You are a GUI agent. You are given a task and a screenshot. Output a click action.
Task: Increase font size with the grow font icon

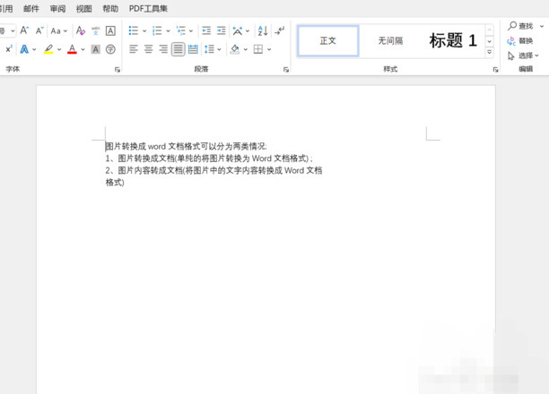[x=24, y=30]
